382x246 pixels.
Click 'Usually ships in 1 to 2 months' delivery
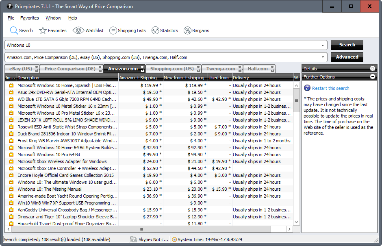(261, 141)
